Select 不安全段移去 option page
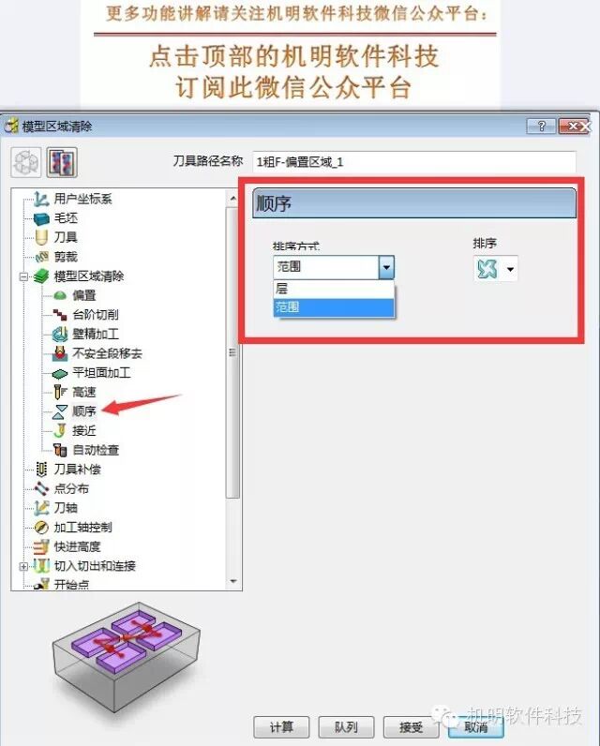 pyautogui.click(x=107, y=353)
